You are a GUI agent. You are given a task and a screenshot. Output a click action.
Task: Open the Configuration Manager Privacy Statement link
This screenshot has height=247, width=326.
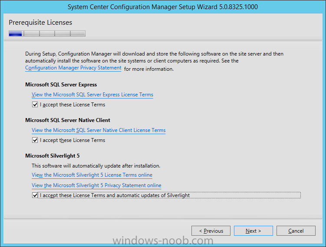73,68
